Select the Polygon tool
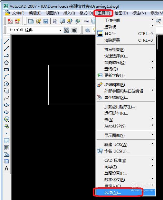 [x=6, y=63]
